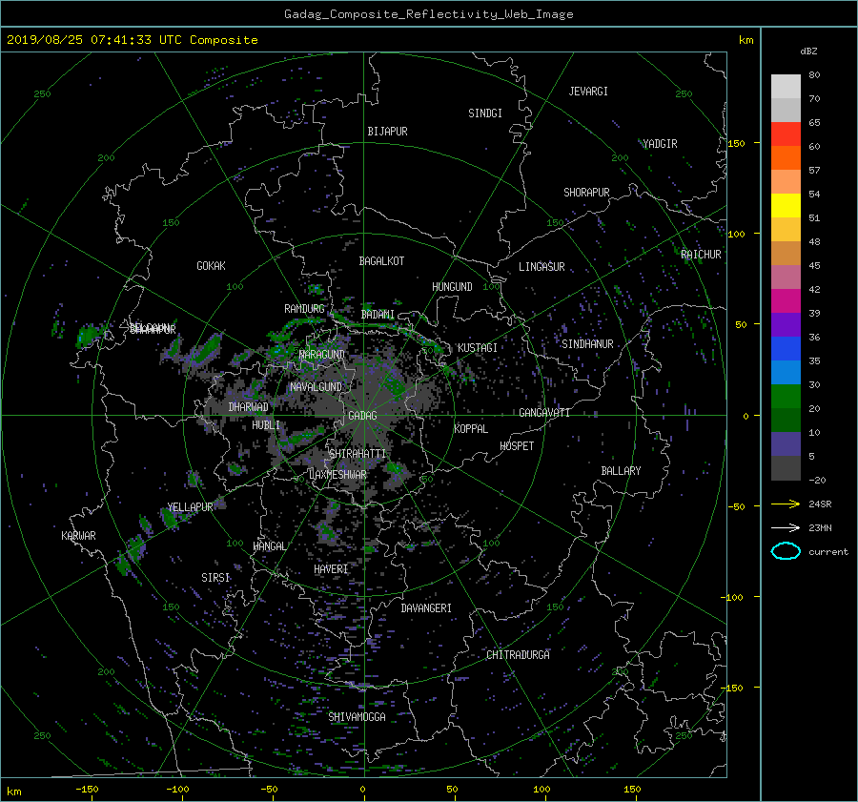The width and height of the screenshot is (858, 802).
Task: Click the SINDGI city label
Action: point(485,113)
